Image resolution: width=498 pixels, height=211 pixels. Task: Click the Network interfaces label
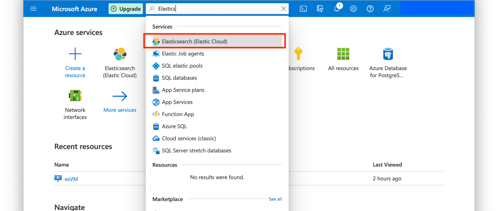tap(75, 113)
